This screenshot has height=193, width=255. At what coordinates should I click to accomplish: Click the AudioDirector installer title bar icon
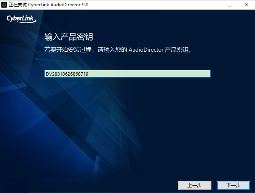tap(4, 5)
